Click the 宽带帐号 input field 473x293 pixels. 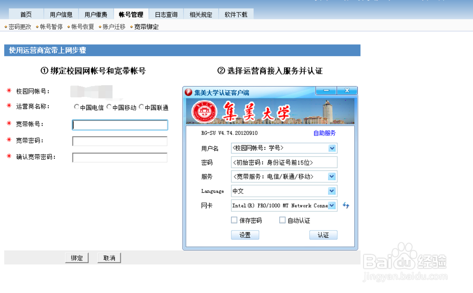[x=120, y=124]
